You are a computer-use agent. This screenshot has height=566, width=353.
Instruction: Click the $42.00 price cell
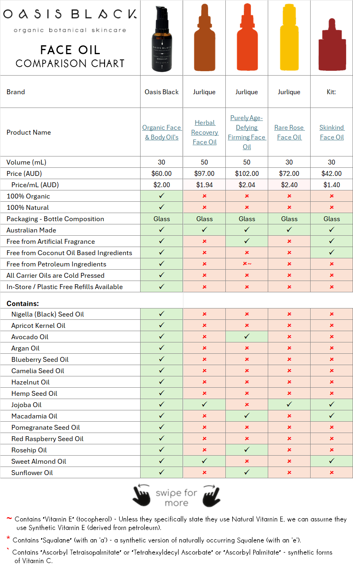coord(332,173)
